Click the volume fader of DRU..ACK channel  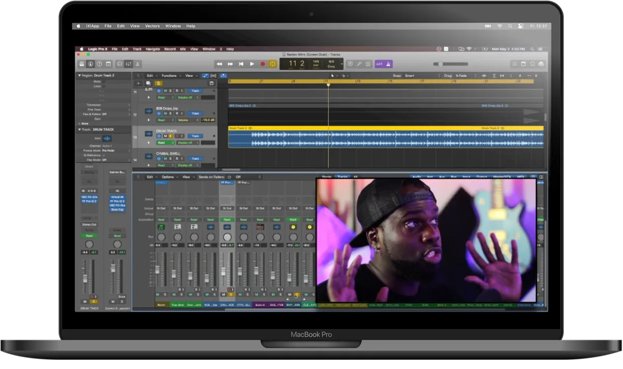pos(223,272)
